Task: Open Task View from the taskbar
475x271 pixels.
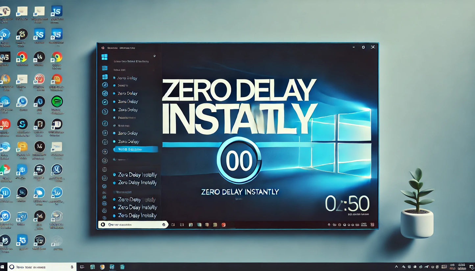Action: click(82, 267)
